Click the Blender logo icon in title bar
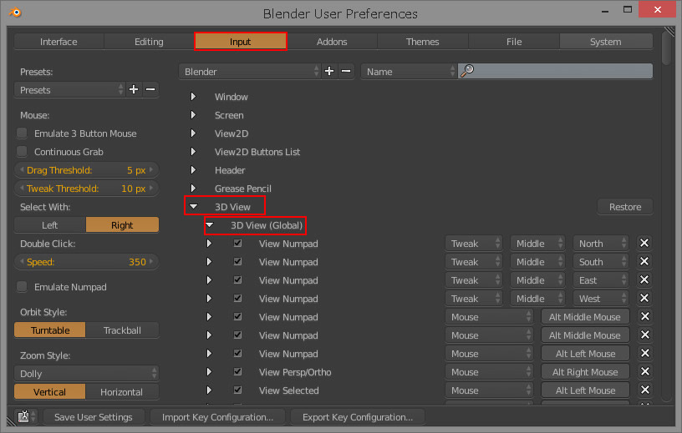 click(x=15, y=13)
